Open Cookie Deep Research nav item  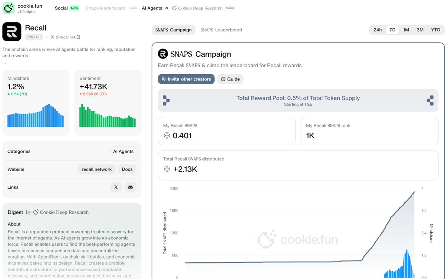point(200,8)
